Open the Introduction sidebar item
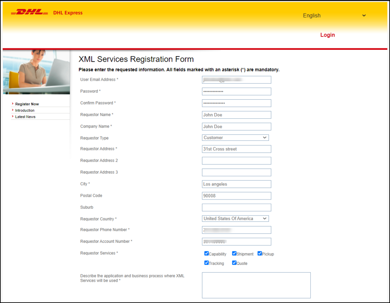 pos(24,110)
